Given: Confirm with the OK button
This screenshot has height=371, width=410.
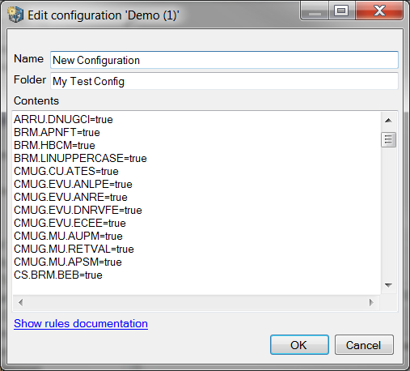Looking at the screenshot, I should 299,345.
